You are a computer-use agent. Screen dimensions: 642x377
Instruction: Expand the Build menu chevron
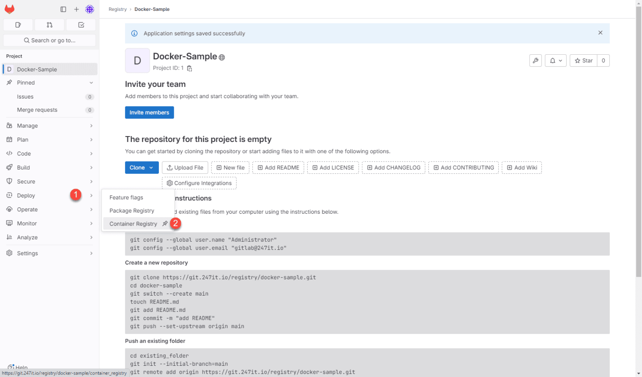91,167
